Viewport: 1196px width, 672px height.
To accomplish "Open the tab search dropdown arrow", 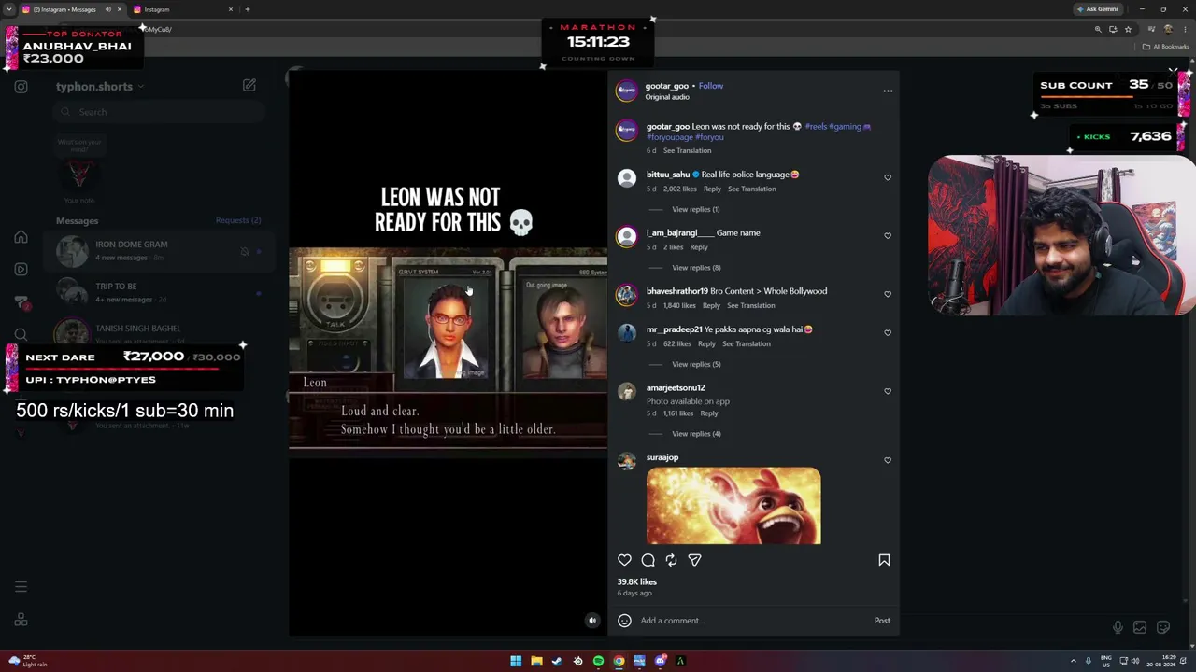I will click(8, 9).
